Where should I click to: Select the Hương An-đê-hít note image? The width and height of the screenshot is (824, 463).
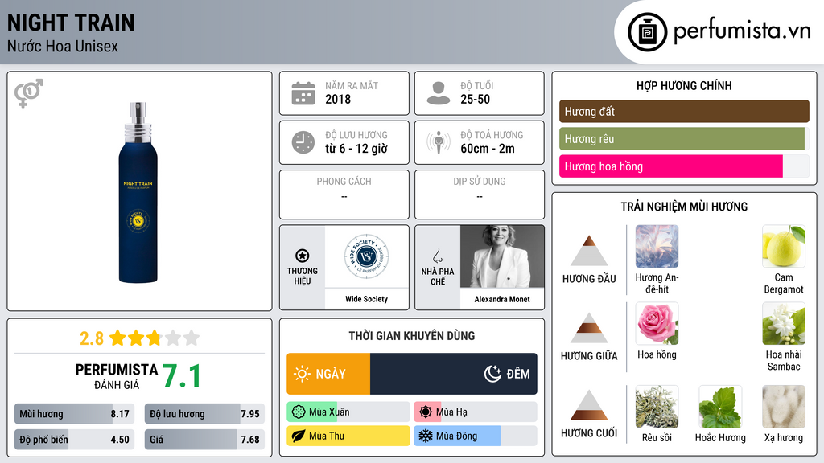(657, 246)
